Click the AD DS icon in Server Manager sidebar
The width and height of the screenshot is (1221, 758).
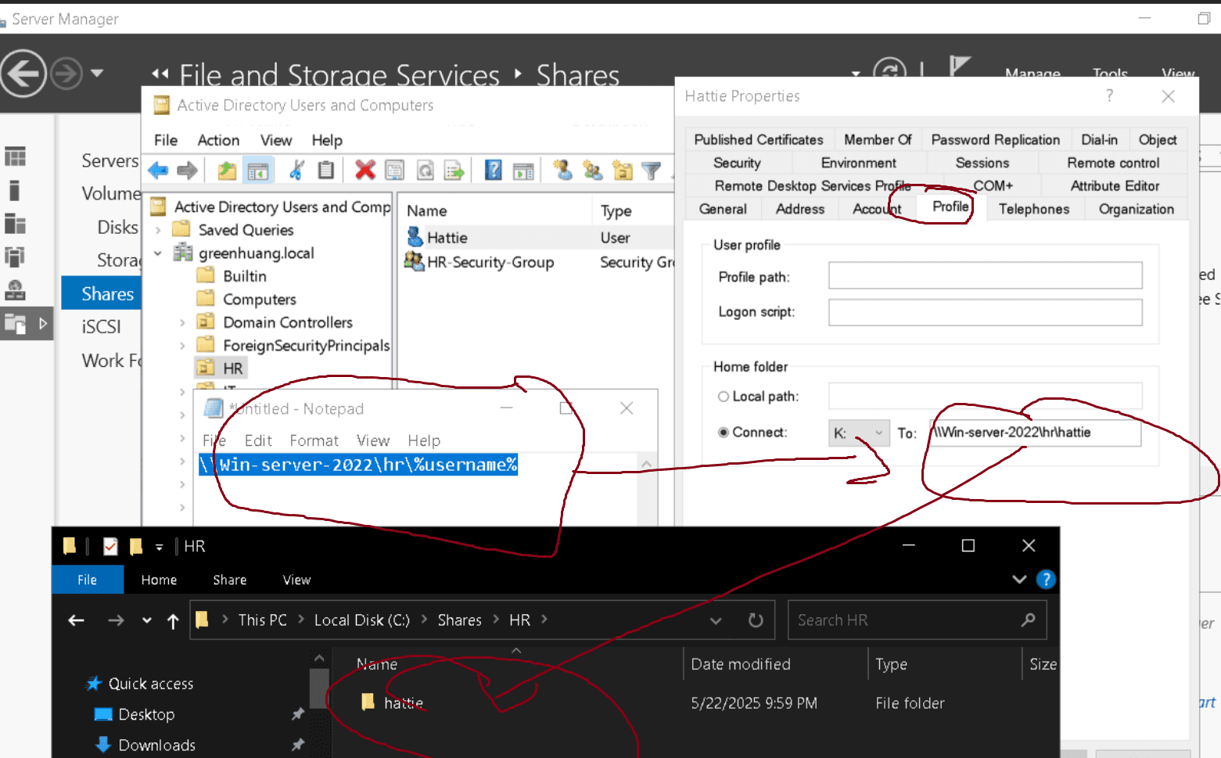(x=15, y=257)
